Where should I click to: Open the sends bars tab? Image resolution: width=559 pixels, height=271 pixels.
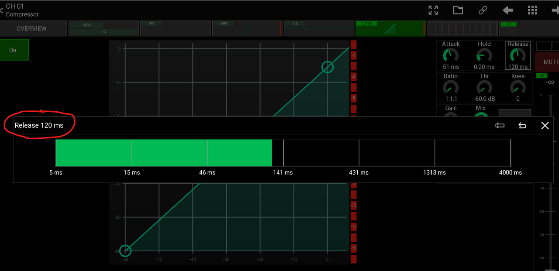[x=462, y=28]
